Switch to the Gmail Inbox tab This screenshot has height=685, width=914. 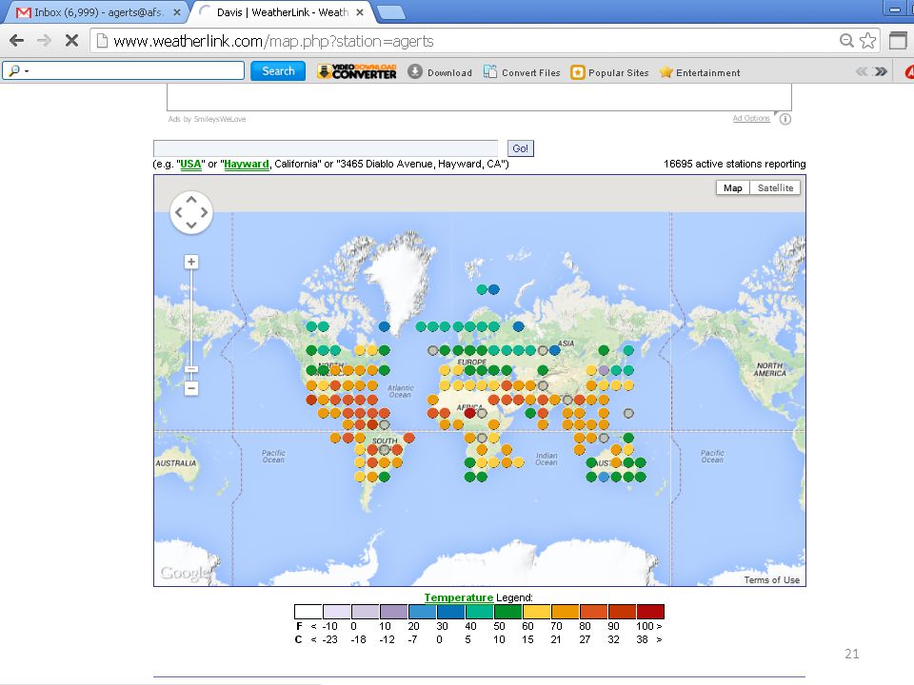tap(98, 12)
